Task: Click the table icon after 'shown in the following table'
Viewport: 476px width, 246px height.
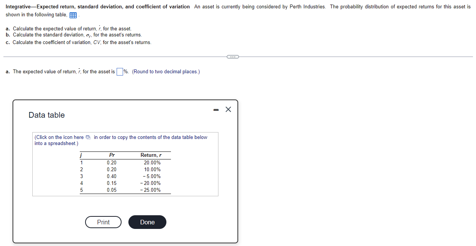Action: [x=73, y=15]
